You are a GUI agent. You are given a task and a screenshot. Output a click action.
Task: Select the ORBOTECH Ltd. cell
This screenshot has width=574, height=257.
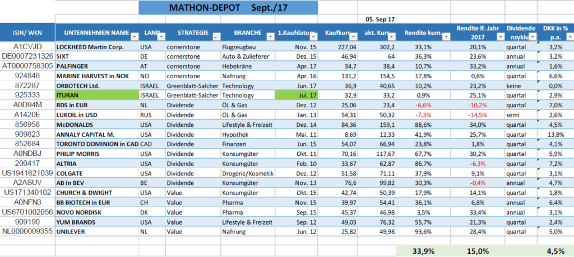[x=97, y=86]
